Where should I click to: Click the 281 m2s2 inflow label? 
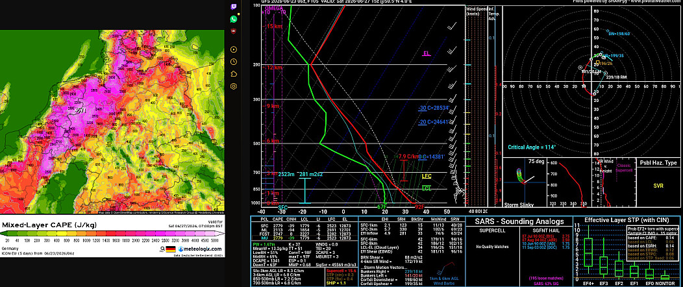310,174
